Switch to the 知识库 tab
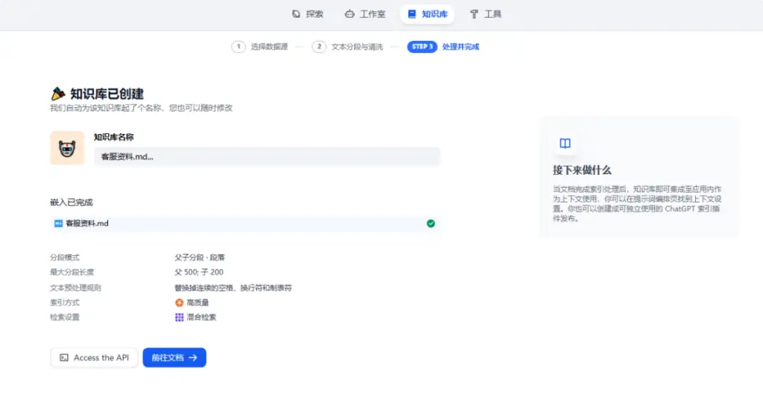The image size is (763, 416). [427, 14]
